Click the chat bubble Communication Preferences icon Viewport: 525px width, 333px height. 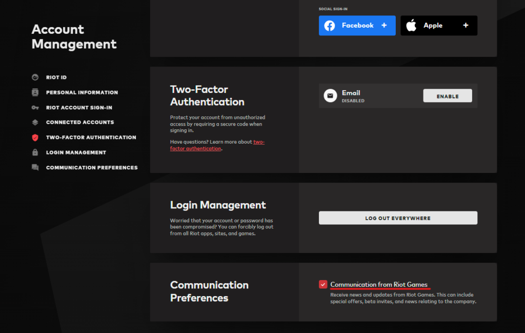pyautogui.click(x=35, y=167)
